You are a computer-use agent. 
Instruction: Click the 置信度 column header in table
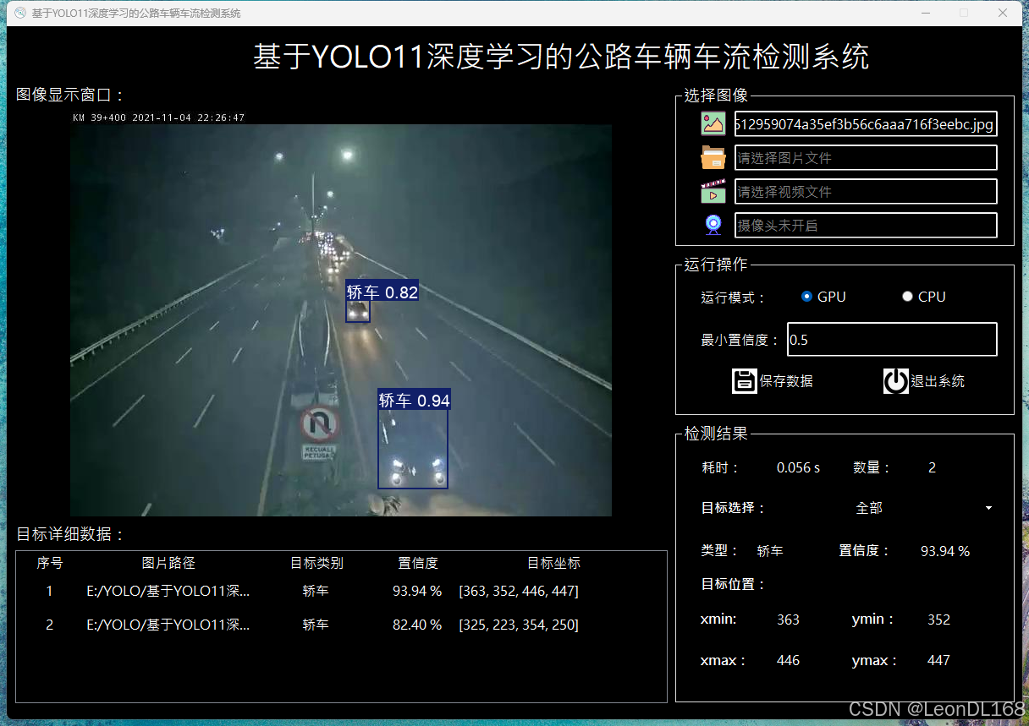418,563
